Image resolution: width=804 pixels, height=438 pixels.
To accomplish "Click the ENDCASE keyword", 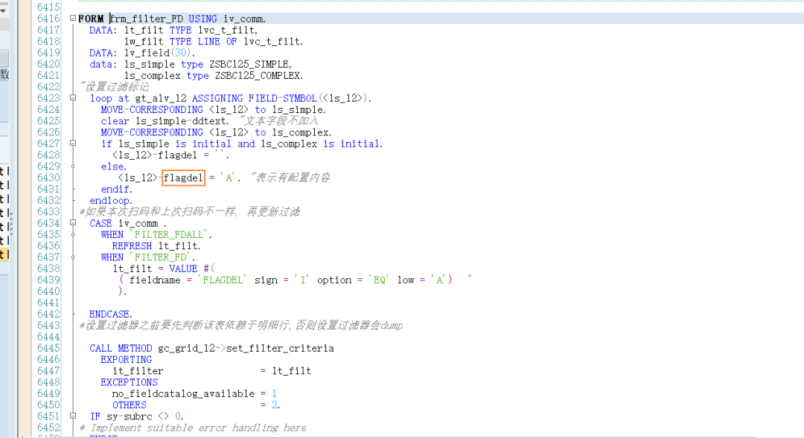I will (x=111, y=314).
